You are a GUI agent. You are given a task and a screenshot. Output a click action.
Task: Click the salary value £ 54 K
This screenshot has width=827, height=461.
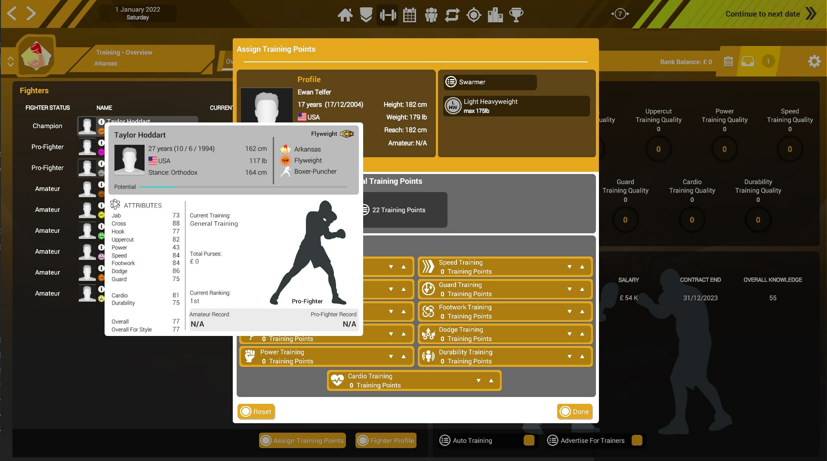click(x=629, y=298)
